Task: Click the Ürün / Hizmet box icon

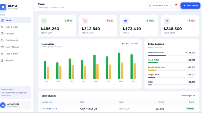Action: pos(2,47)
